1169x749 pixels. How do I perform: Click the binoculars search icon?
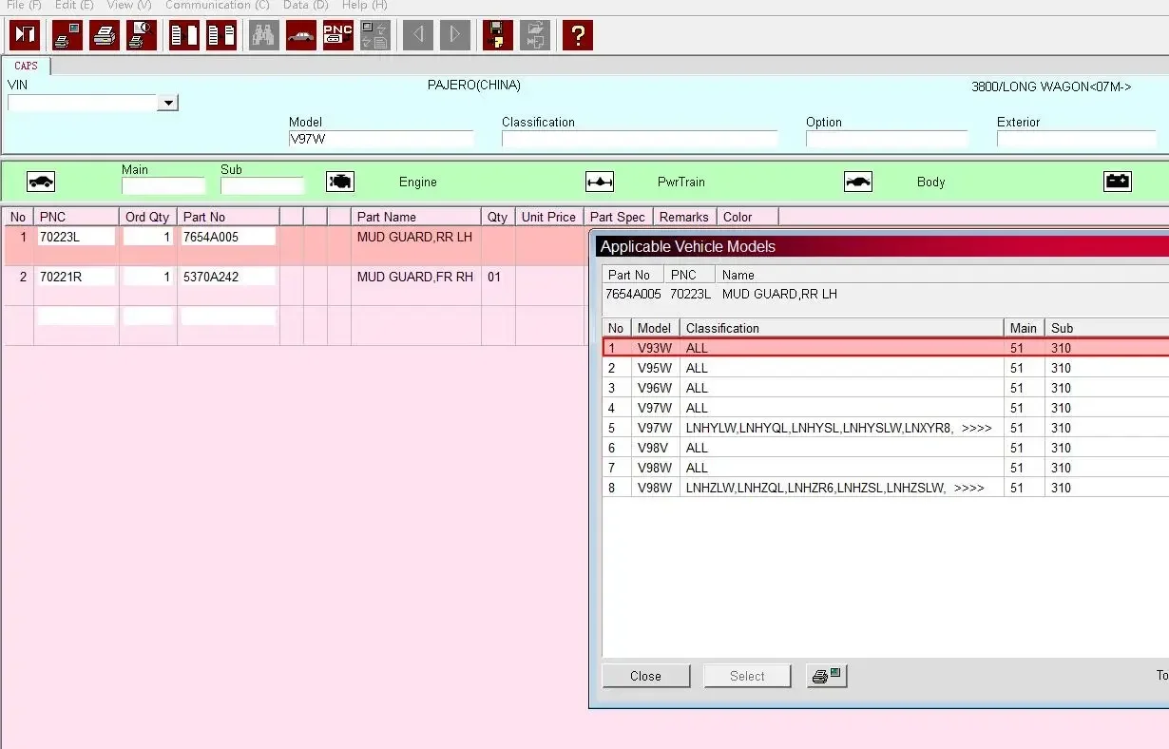tap(263, 35)
